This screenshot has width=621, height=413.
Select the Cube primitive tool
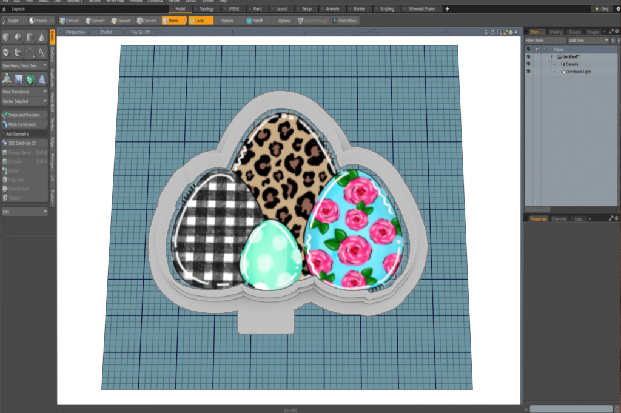(7, 37)
